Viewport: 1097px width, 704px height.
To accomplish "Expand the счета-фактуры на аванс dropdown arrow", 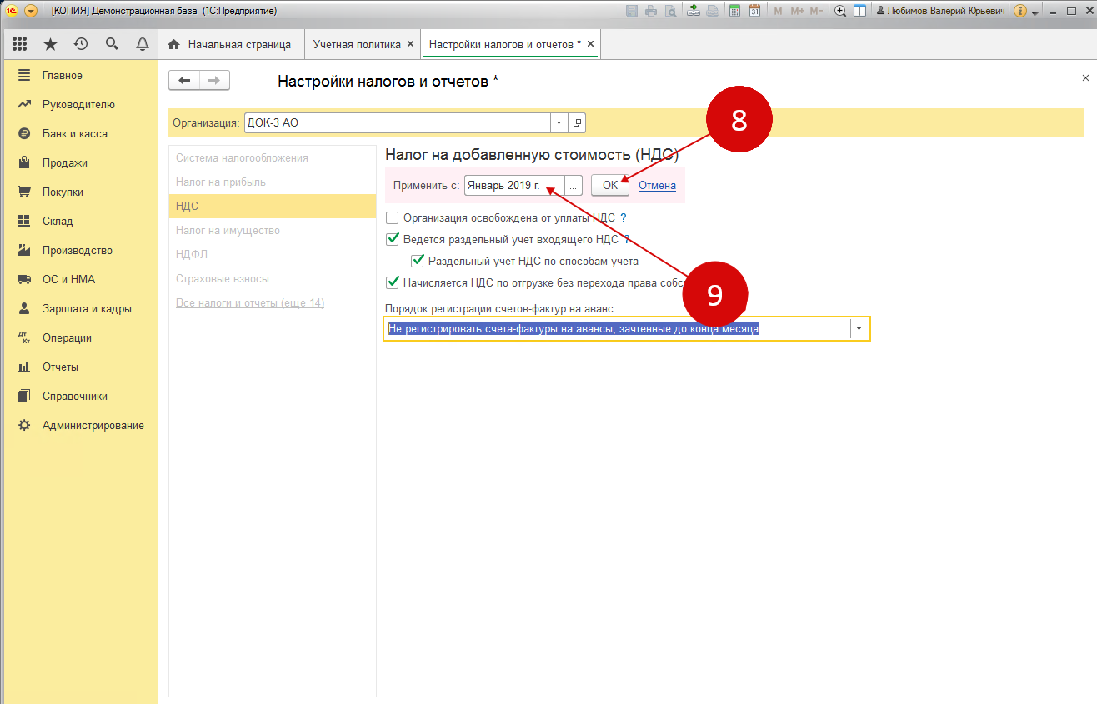I will (x=859, y=329).
